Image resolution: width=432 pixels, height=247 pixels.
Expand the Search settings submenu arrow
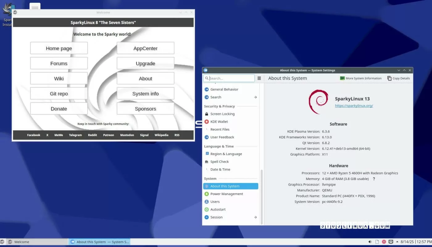click(255, 97)
